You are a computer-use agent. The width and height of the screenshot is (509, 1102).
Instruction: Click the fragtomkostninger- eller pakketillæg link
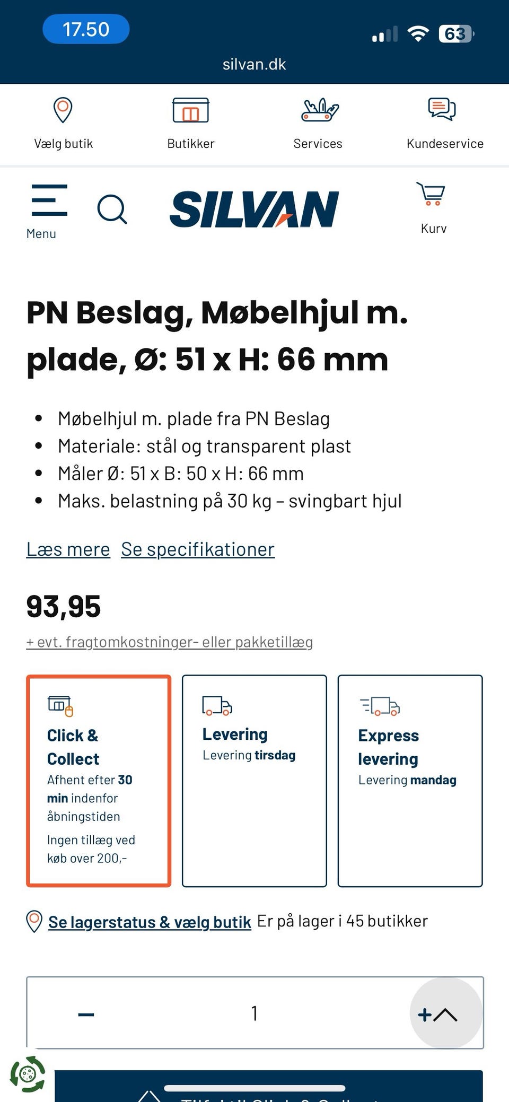169,641
